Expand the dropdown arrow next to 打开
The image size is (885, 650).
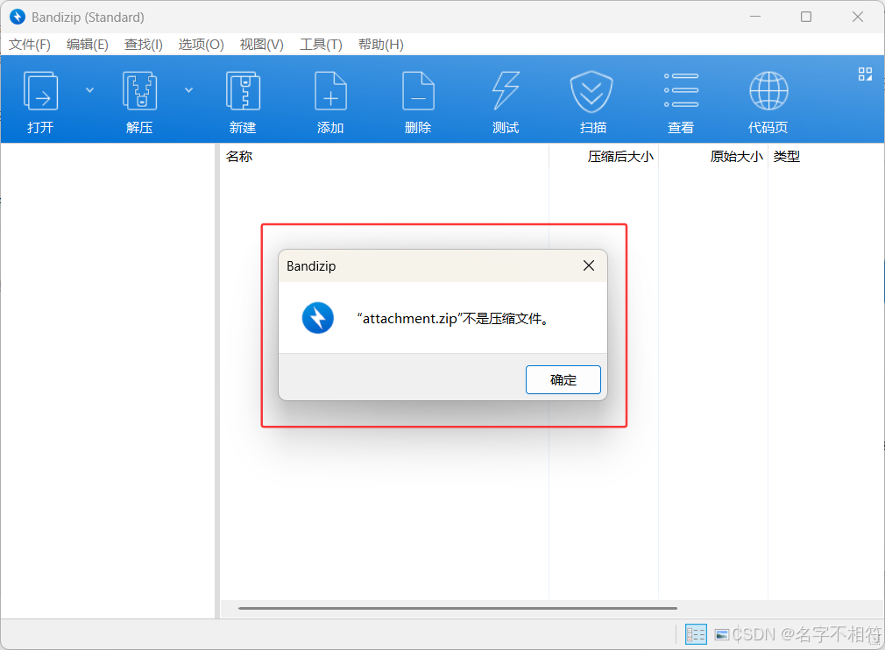89,90
